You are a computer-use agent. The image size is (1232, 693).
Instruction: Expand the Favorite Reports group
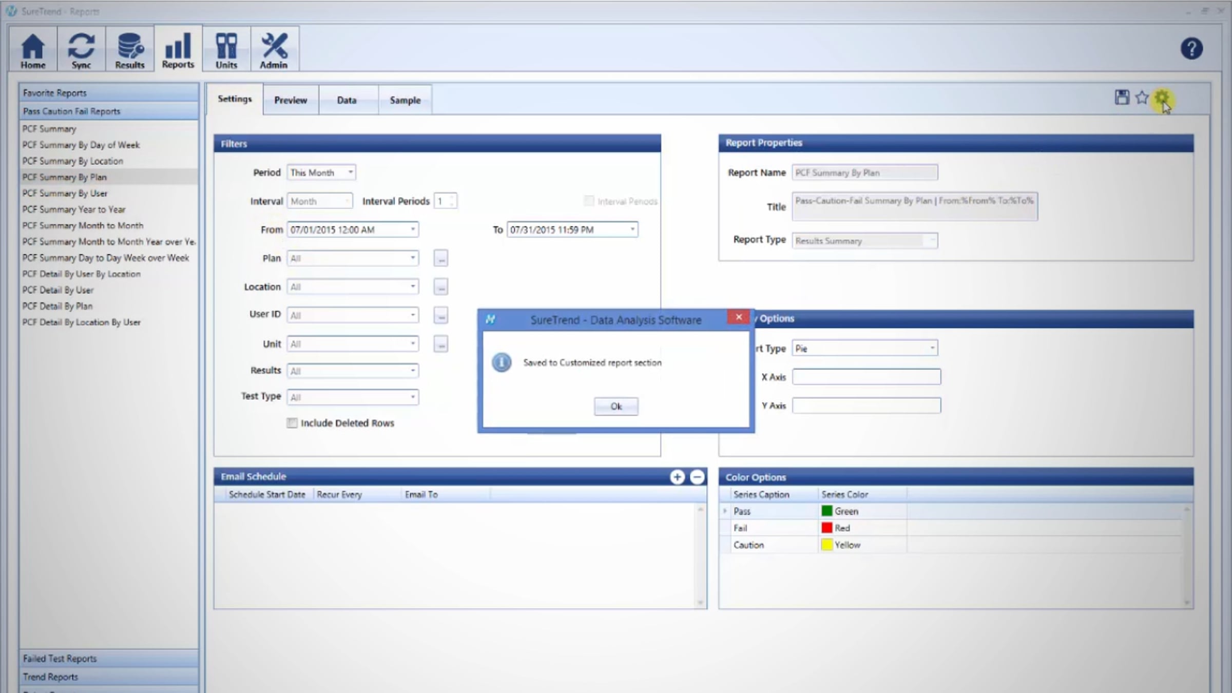109,93
